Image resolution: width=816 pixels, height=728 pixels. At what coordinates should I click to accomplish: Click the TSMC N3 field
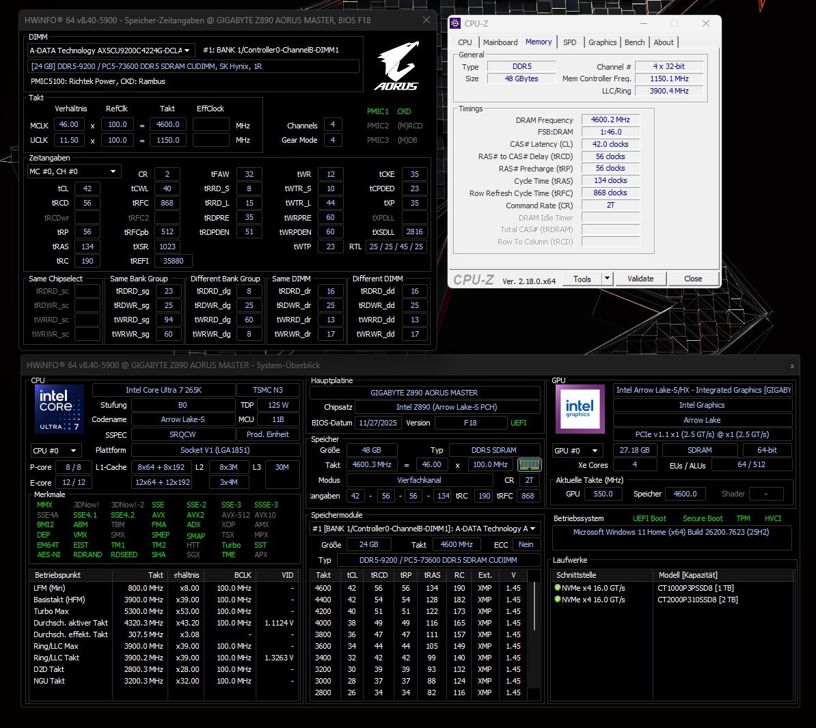(x=267, y=390)
